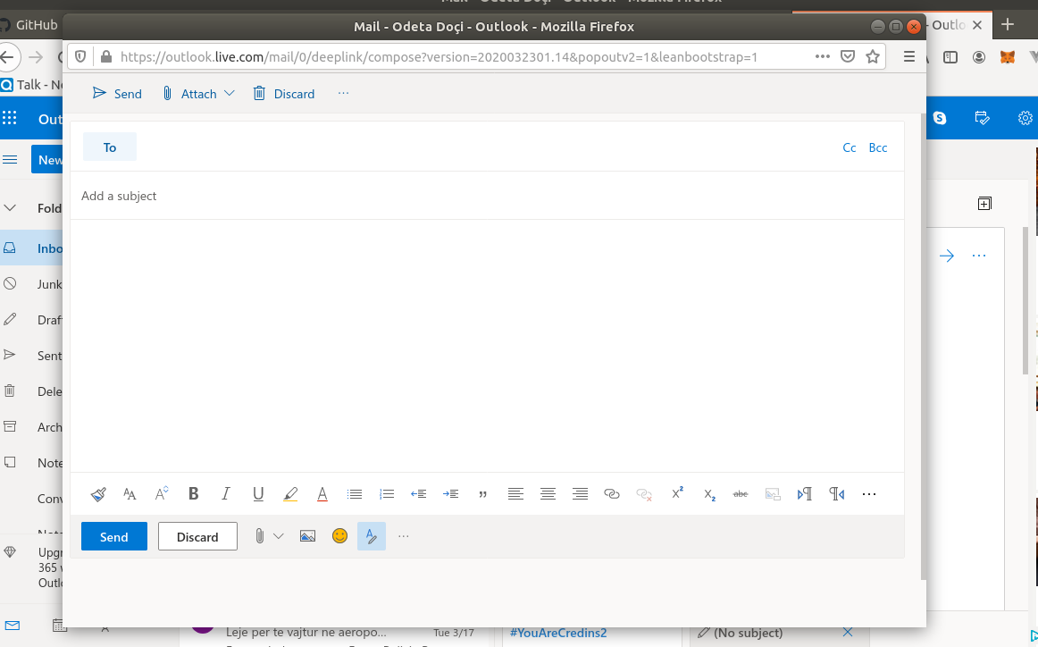This screenshot has width=1038, height=647.
Task: Open Skype icon in background Outlook
Action: click(x=940, y=119)
